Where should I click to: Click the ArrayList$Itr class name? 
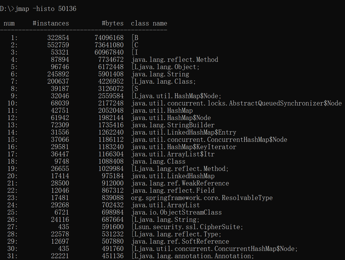pos(173,154)
